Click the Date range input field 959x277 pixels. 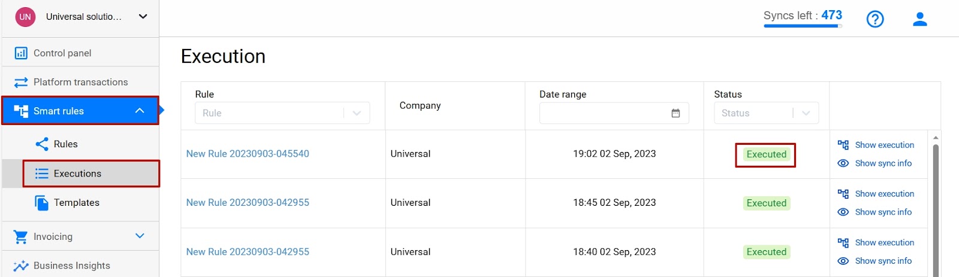point(605,113)
